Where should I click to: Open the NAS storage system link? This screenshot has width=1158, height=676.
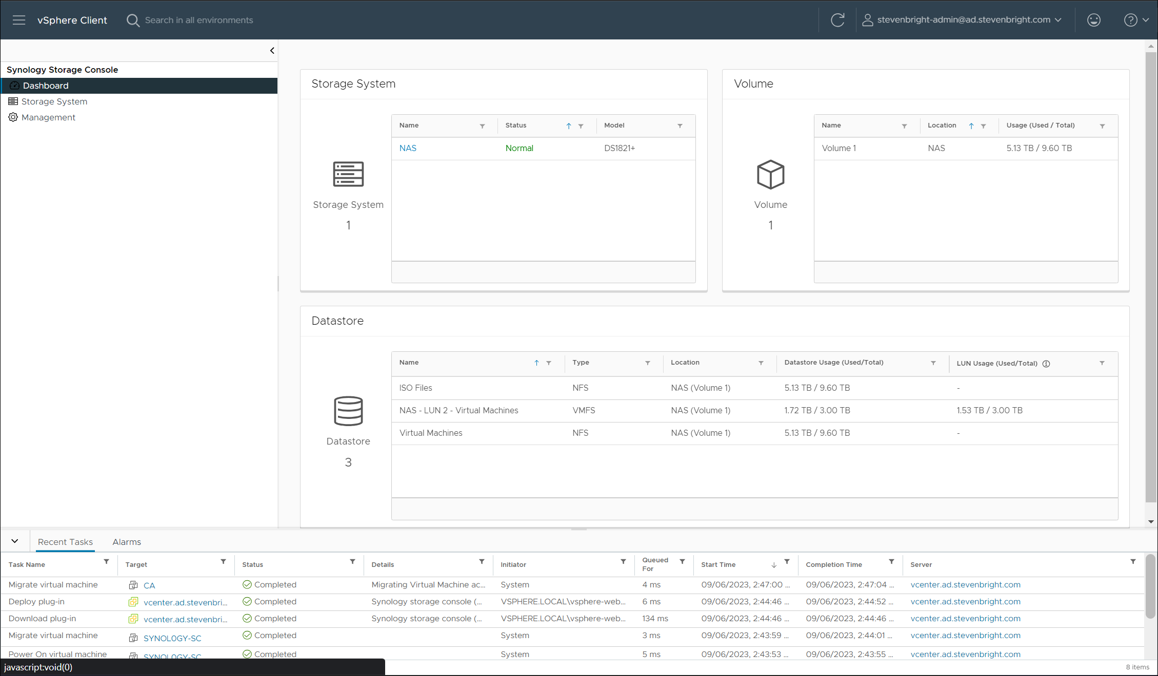(408, 148)
